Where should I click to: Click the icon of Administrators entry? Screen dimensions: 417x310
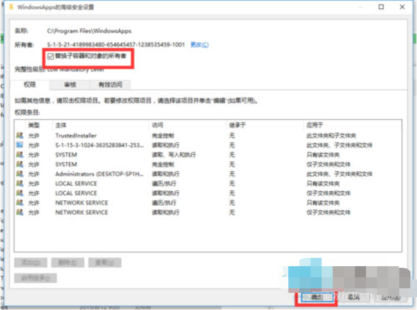point(19,174)
